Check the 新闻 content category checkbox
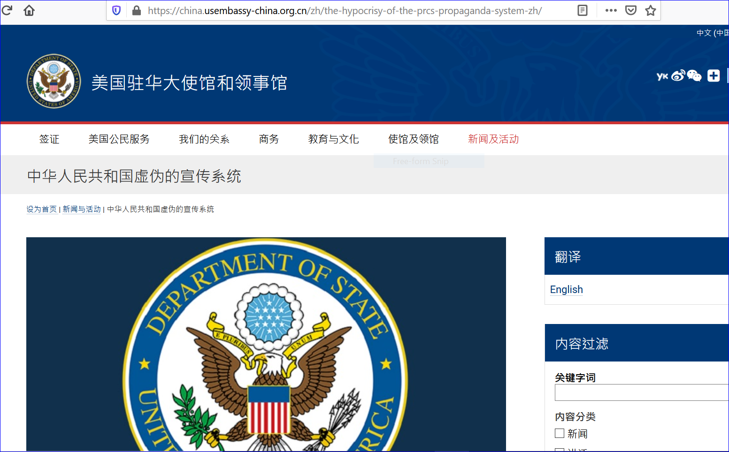 560,433
